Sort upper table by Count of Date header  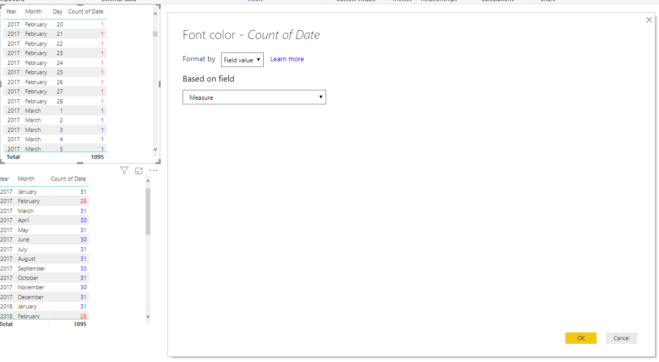tap(86, 11)
